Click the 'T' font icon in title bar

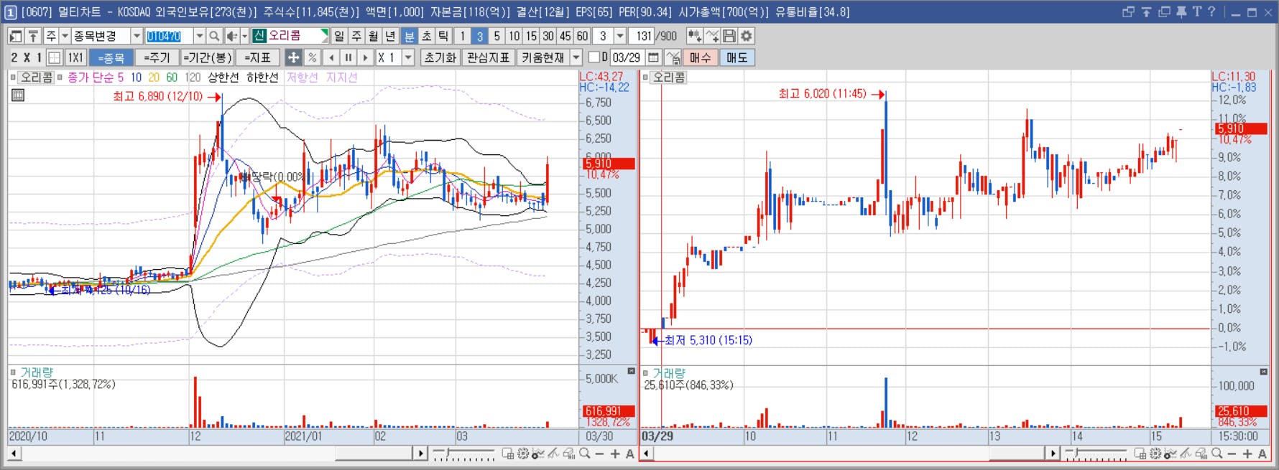pos(1197,11)
